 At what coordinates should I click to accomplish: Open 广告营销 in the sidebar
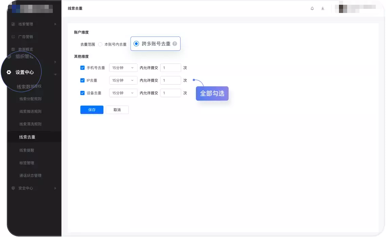26,37
